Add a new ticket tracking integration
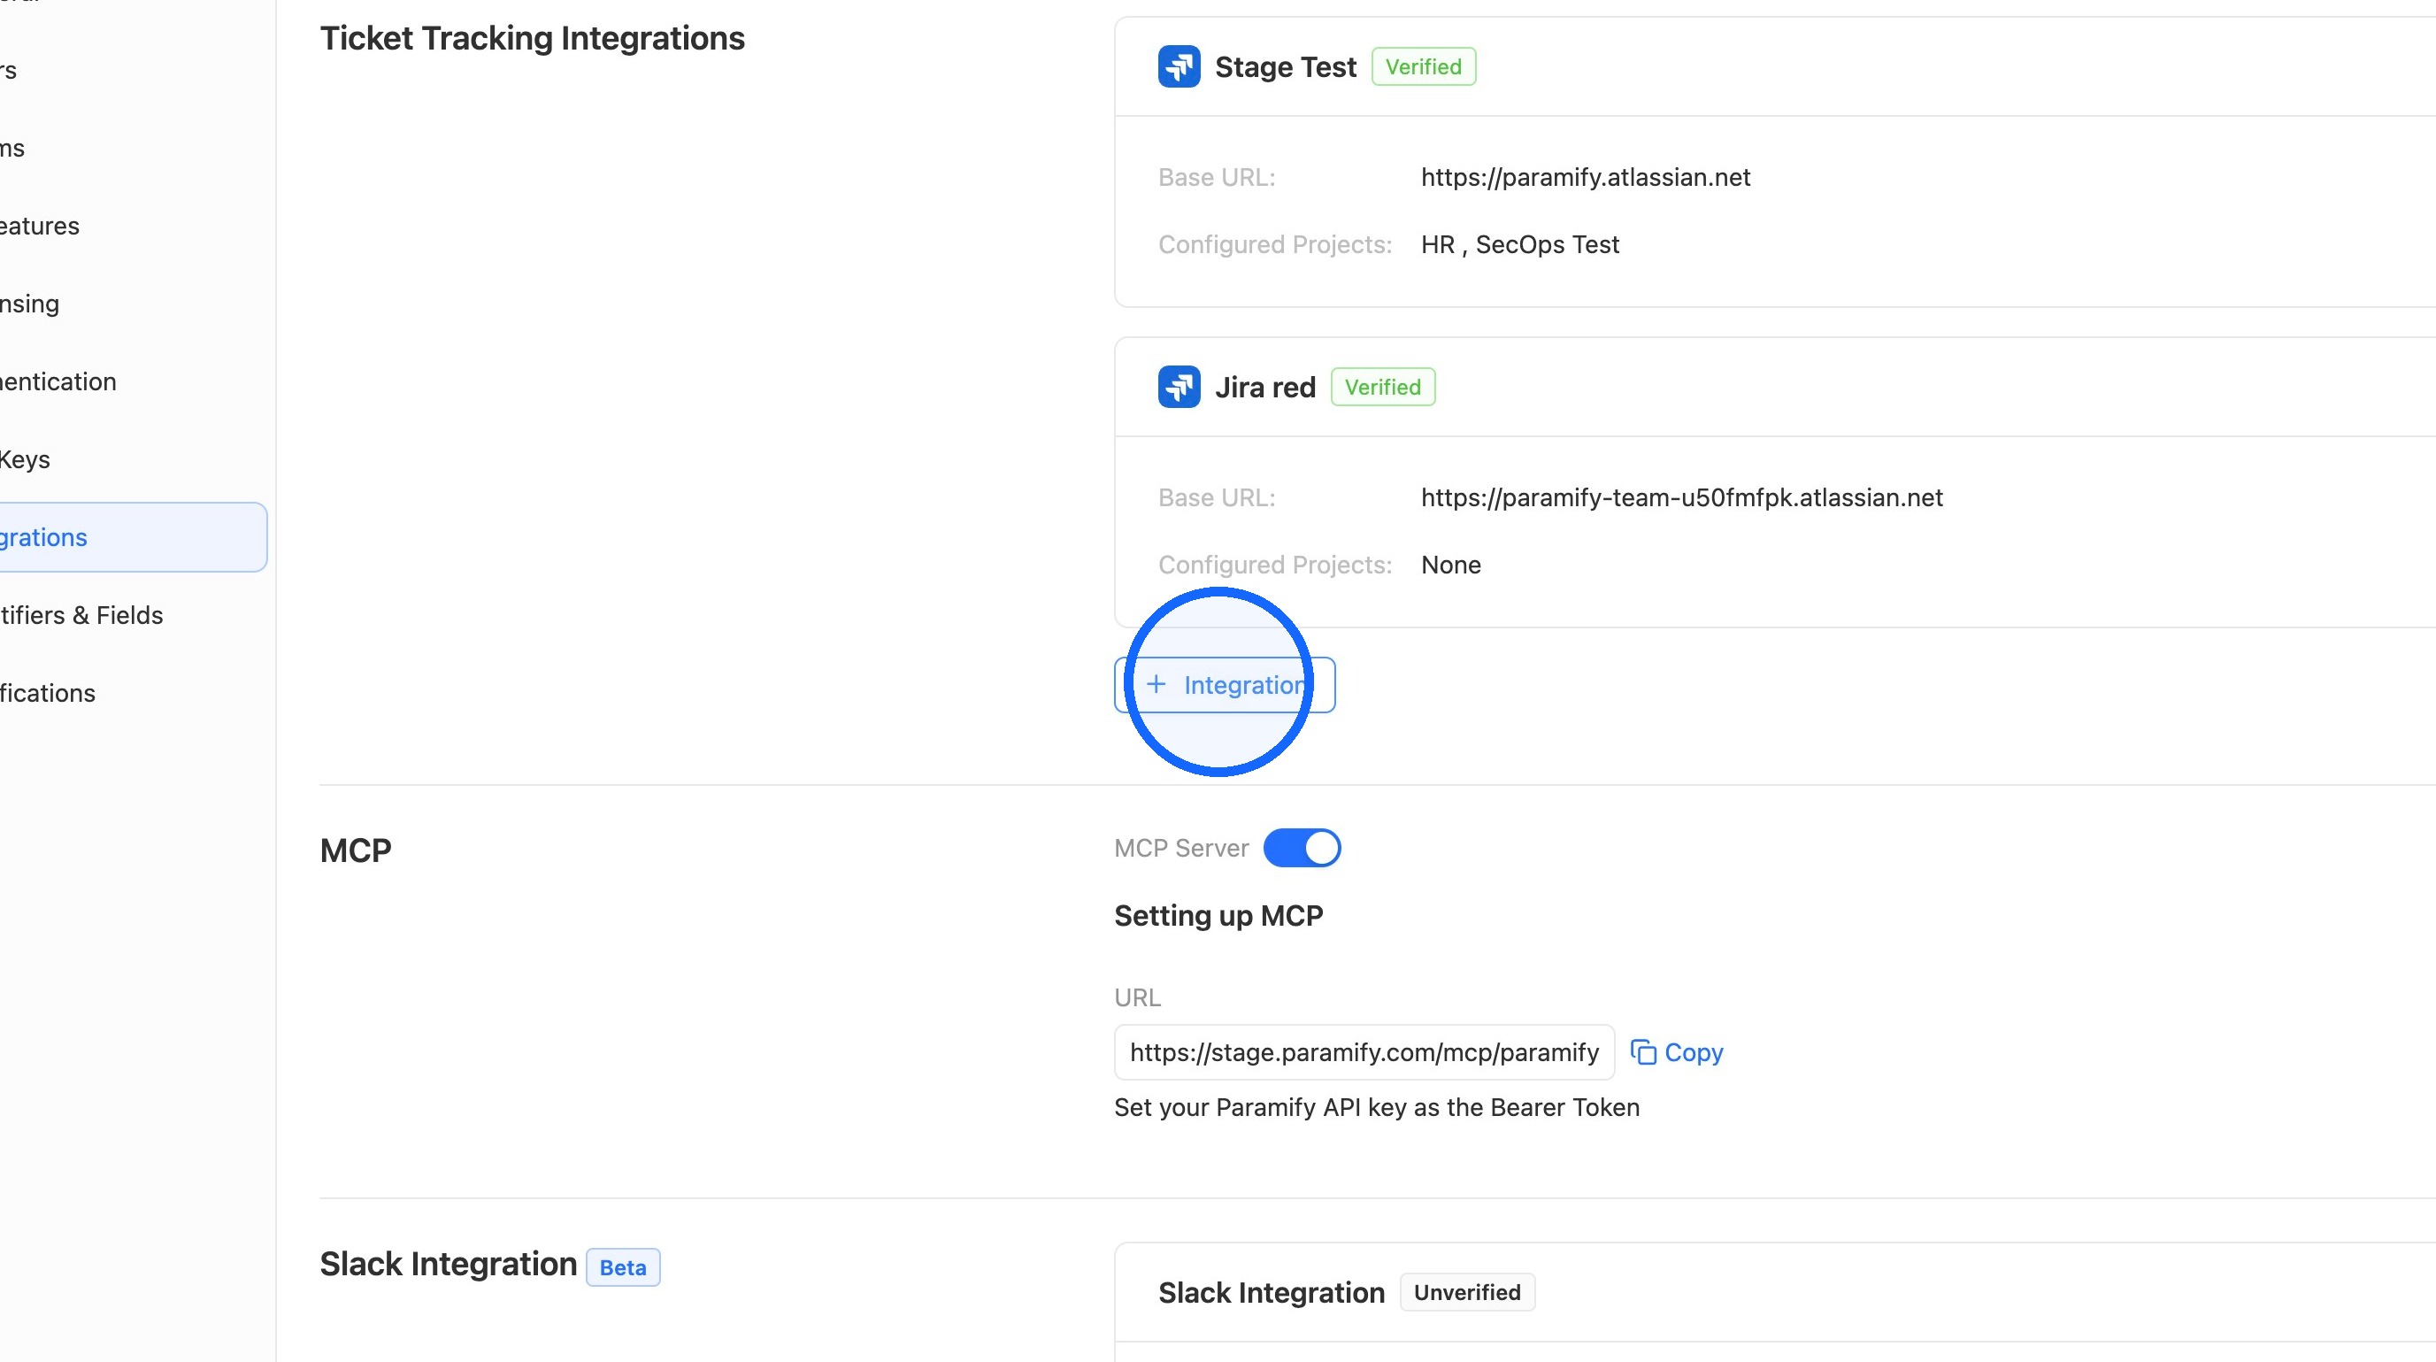The height and width of the screenshot is (1362, 2436). 1224,685
